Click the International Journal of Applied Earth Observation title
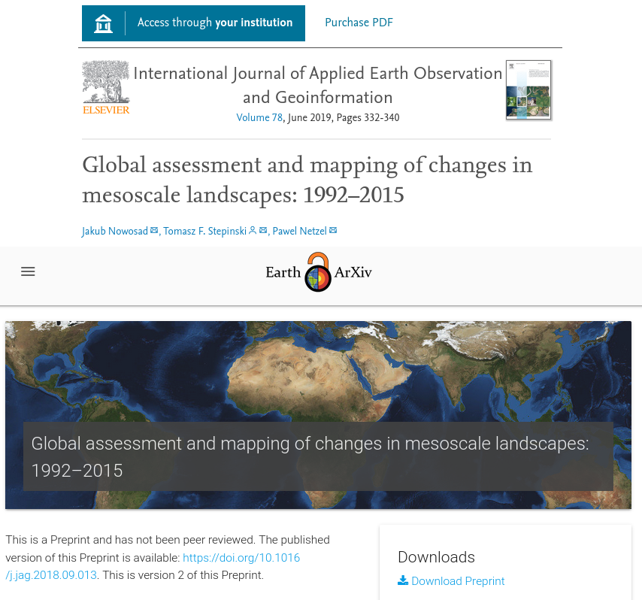Screen dimensions: 642x600 (318, 85)
